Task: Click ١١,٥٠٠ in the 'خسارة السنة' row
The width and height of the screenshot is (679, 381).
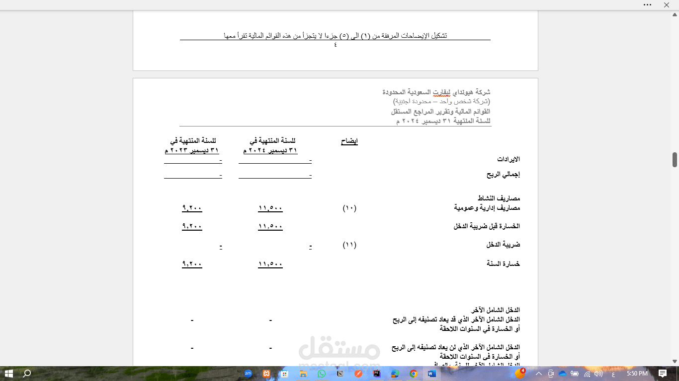Action: 270,264
